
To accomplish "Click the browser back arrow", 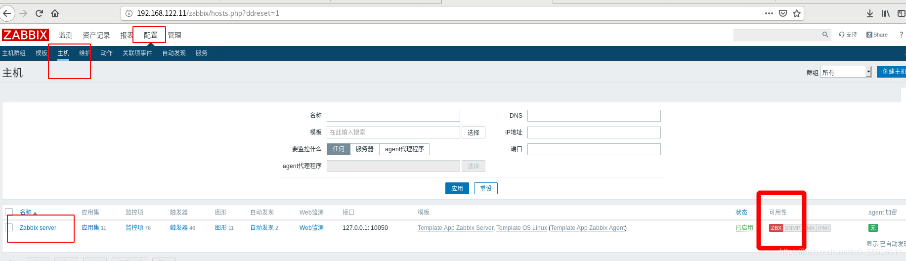I will click(6, 13).
